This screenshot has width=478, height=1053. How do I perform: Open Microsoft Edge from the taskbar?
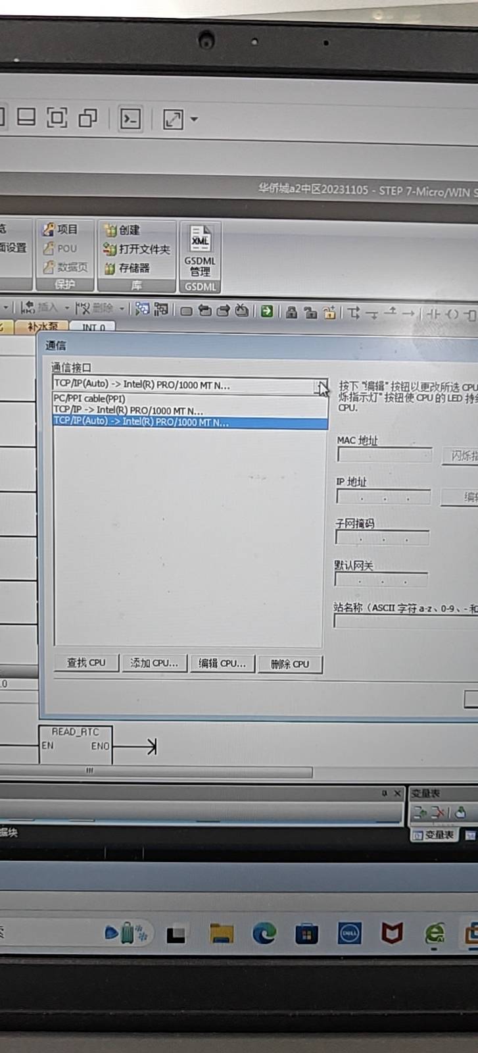click(x=264, y=933)
